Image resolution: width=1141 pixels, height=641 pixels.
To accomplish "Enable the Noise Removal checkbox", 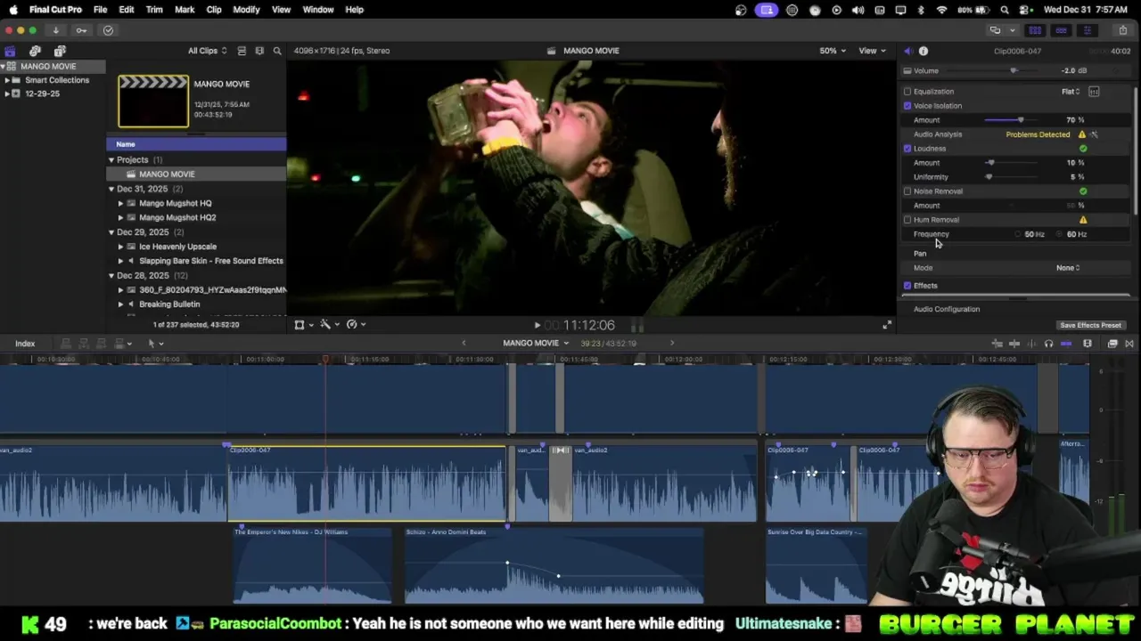I will [907, 191].
